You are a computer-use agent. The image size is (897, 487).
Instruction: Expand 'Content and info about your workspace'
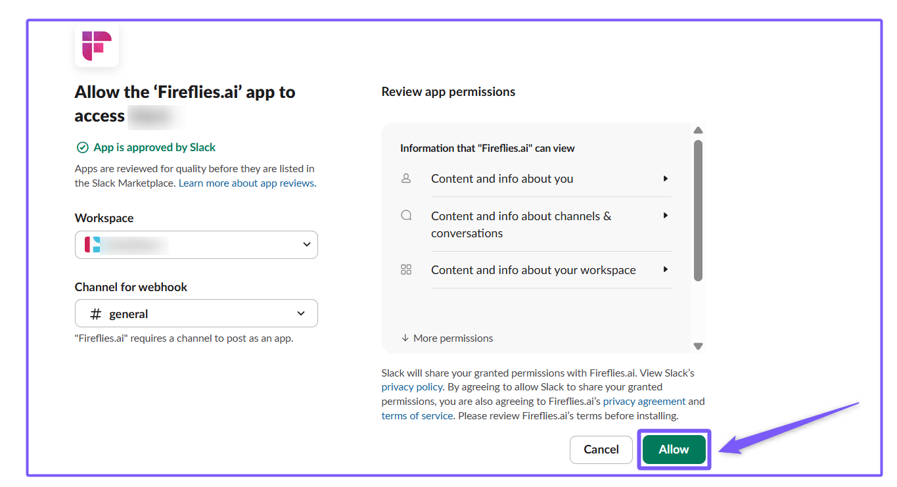(x=666, y=269)
